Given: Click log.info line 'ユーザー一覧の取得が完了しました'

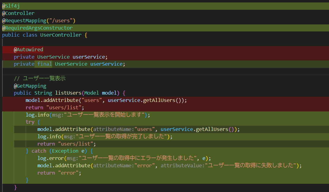Looking at the screenshot, I should click(105, 137).
